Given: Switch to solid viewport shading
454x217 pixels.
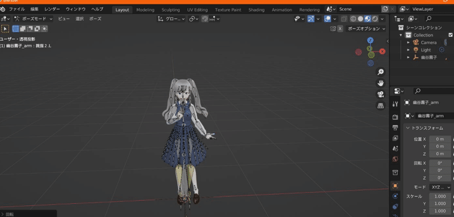Looking at the screenshot, I should (x=360, y=19).
